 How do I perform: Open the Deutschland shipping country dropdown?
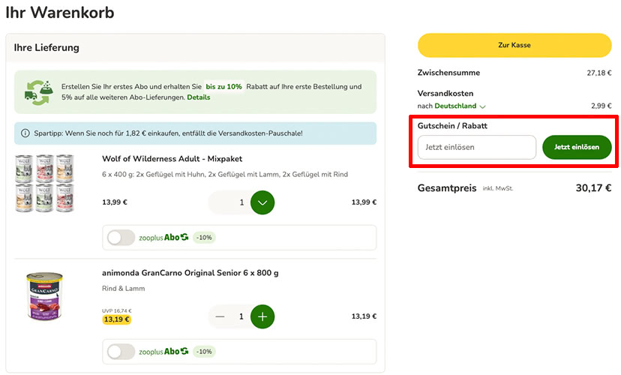coord(460,106)
